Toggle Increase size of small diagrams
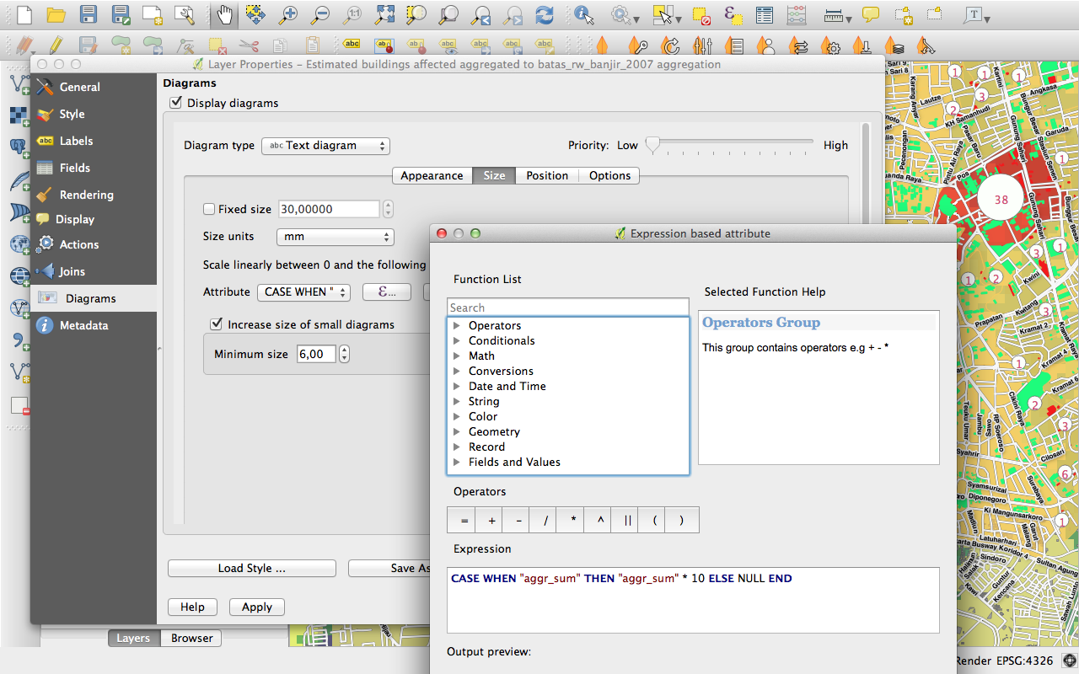The width and height of the screenshot is (1079, 674). tap(217, 324)
